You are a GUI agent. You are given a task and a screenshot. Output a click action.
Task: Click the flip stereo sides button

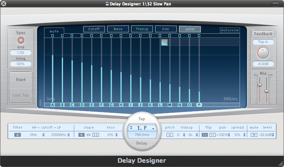point(205,135)
